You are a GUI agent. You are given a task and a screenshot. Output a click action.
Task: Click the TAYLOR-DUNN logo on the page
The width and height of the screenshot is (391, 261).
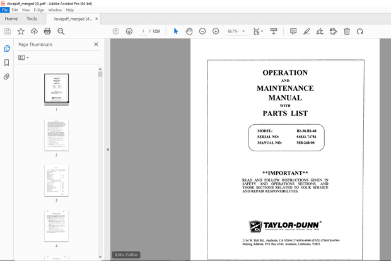pos(285,226)
